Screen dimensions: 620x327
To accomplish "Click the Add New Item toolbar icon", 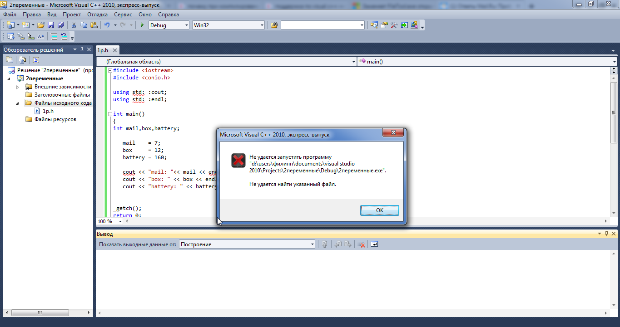I will coord(26,25).
